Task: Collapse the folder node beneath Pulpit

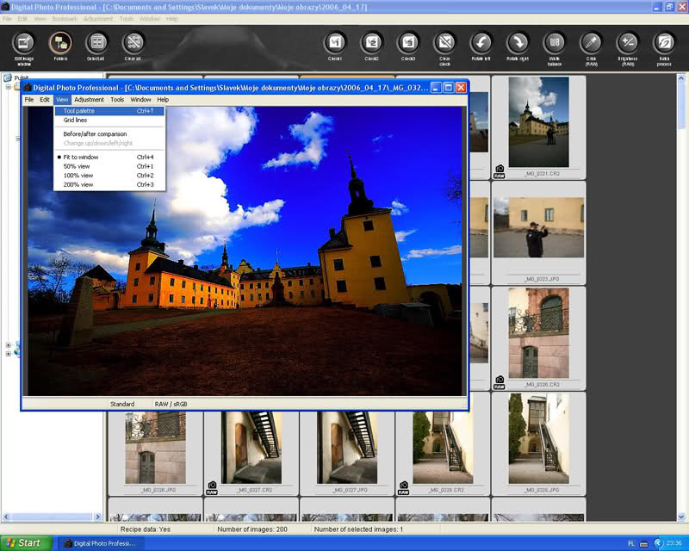Action: point(8,87)
